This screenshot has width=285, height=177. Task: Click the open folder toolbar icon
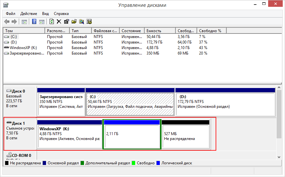tap(74, 22)
